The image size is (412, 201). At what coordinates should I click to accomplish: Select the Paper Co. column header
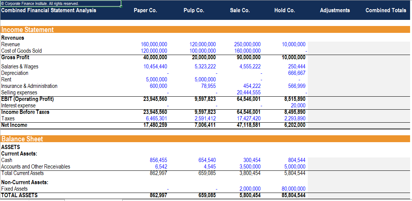coord(145,10)
